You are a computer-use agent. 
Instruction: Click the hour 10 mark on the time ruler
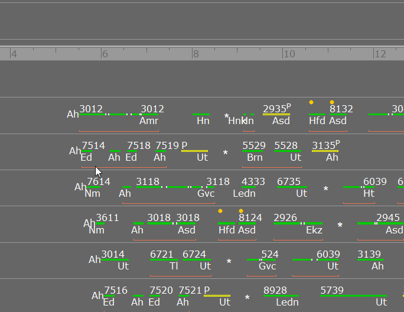(x=289, y=54)
